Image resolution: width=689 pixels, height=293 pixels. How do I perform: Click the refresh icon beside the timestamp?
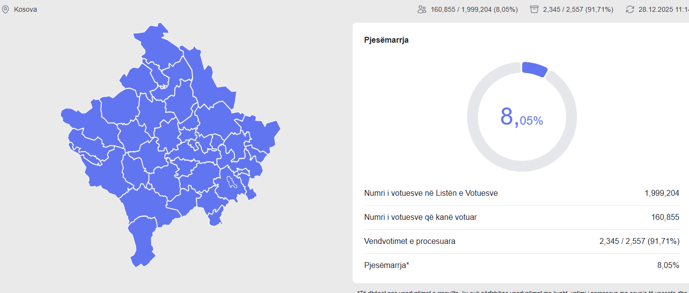tap(630, 9)
